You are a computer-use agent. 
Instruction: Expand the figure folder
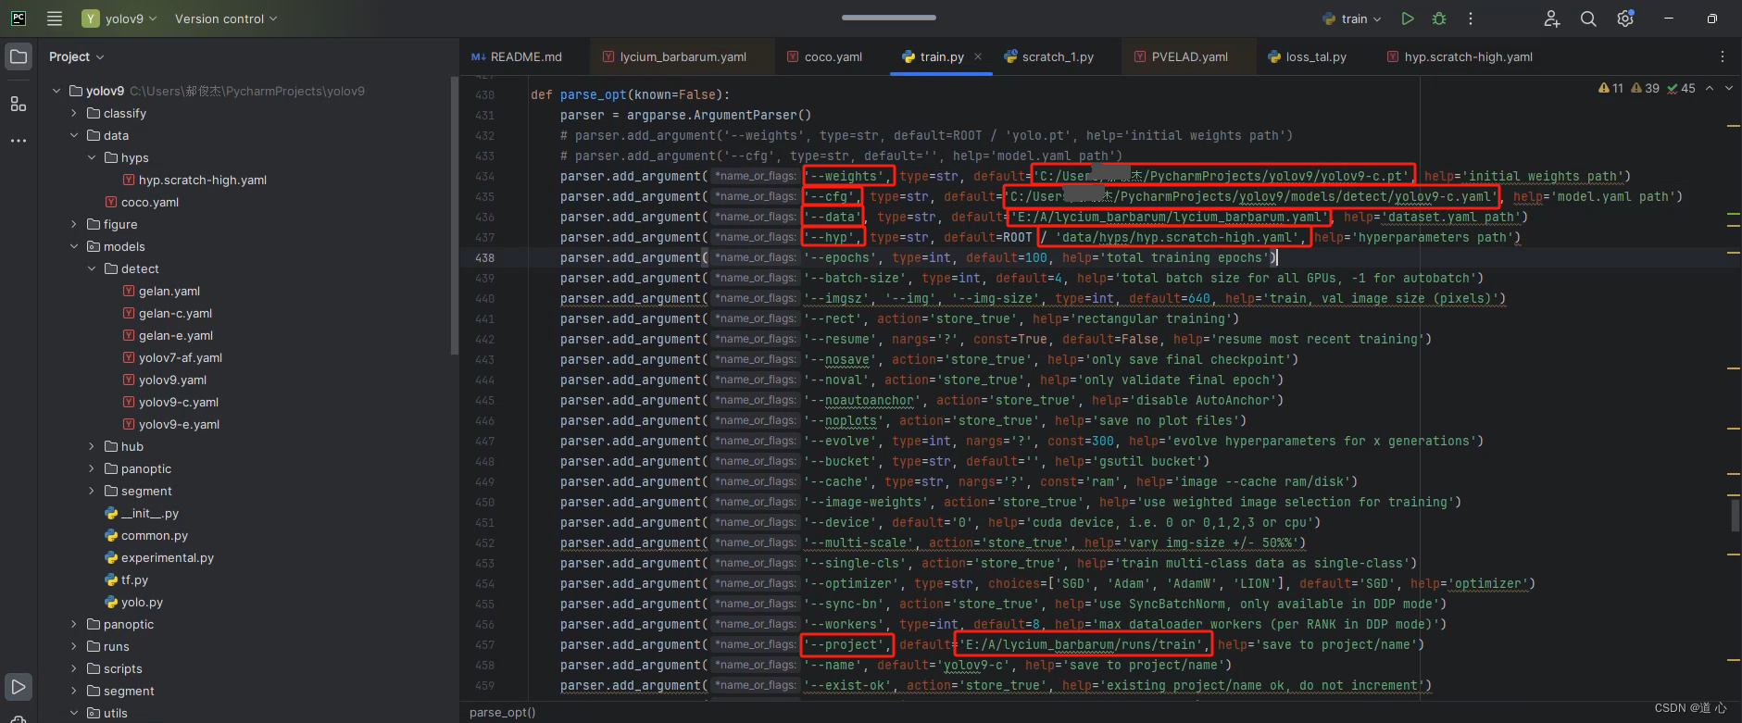(74, 224)
